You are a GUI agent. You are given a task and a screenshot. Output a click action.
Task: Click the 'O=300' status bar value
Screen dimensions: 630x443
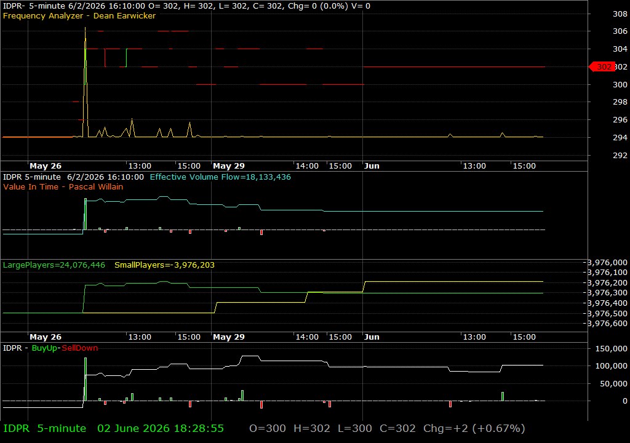click(268, 428)
